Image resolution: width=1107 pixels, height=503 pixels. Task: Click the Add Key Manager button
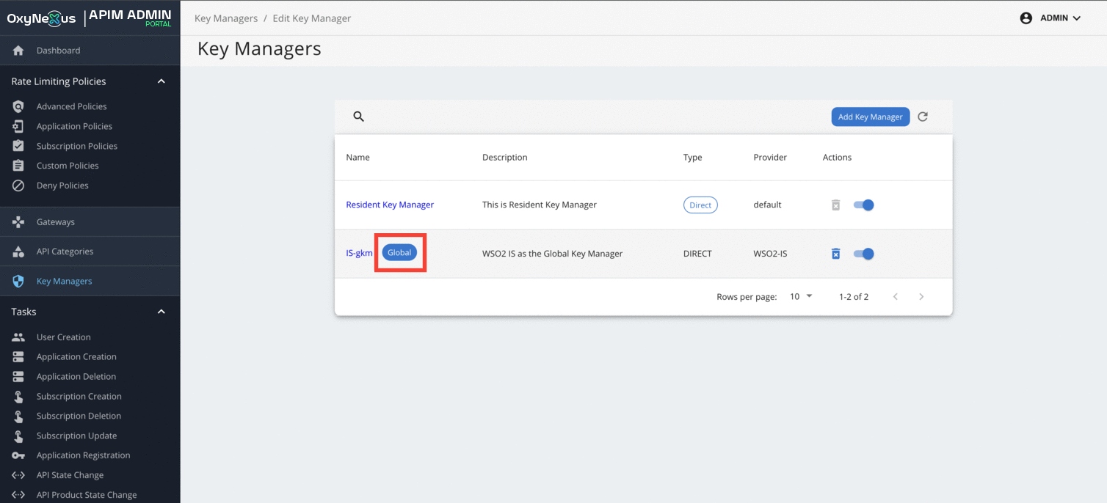[x=870, y=117]
